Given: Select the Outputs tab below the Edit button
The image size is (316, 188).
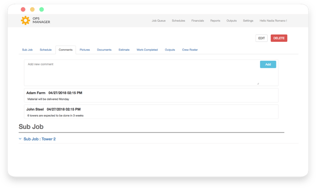Looking at the screenshot, I should click(170, 50).
